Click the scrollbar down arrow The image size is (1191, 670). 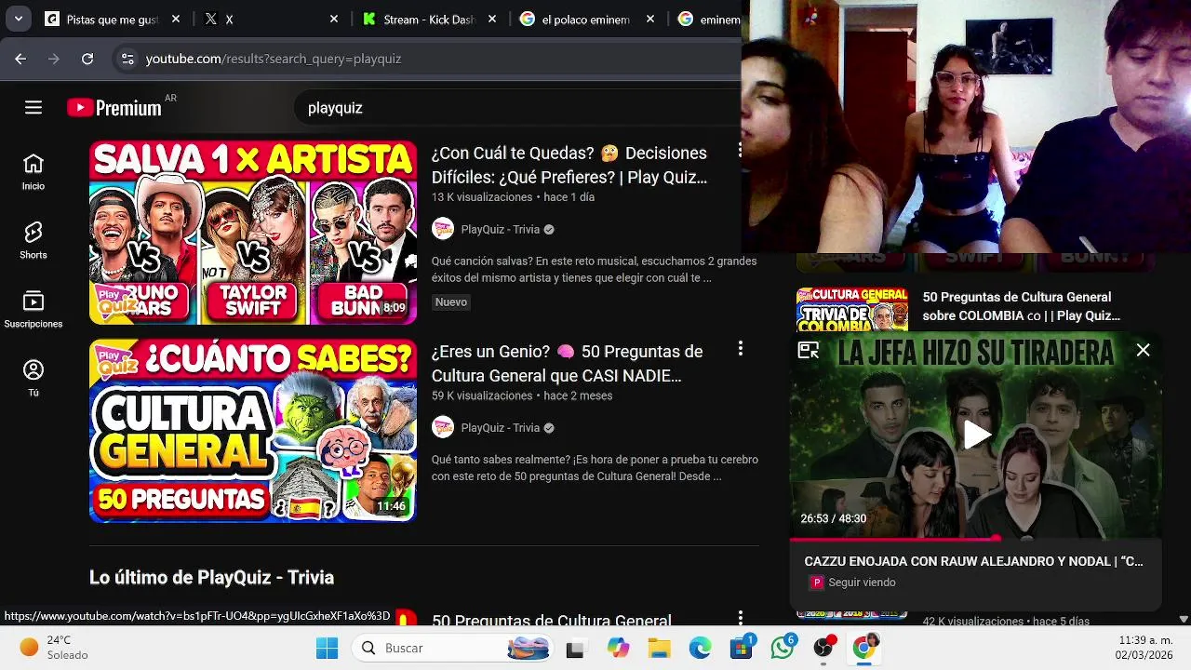(1184, 619)
